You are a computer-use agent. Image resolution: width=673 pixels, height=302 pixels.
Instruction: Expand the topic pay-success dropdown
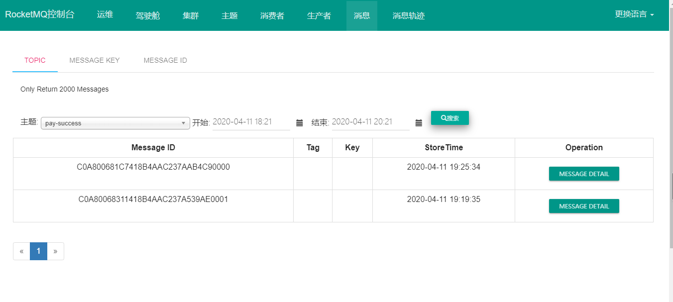point(115,123)
